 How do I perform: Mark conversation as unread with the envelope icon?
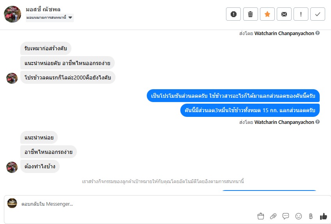[x=284, y=14]
